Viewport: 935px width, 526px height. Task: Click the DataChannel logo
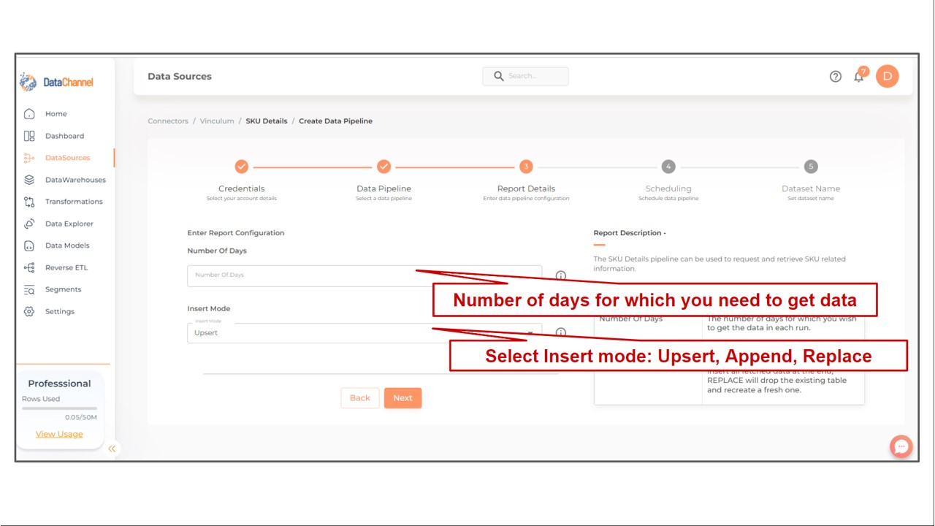[x=57, y=82]
